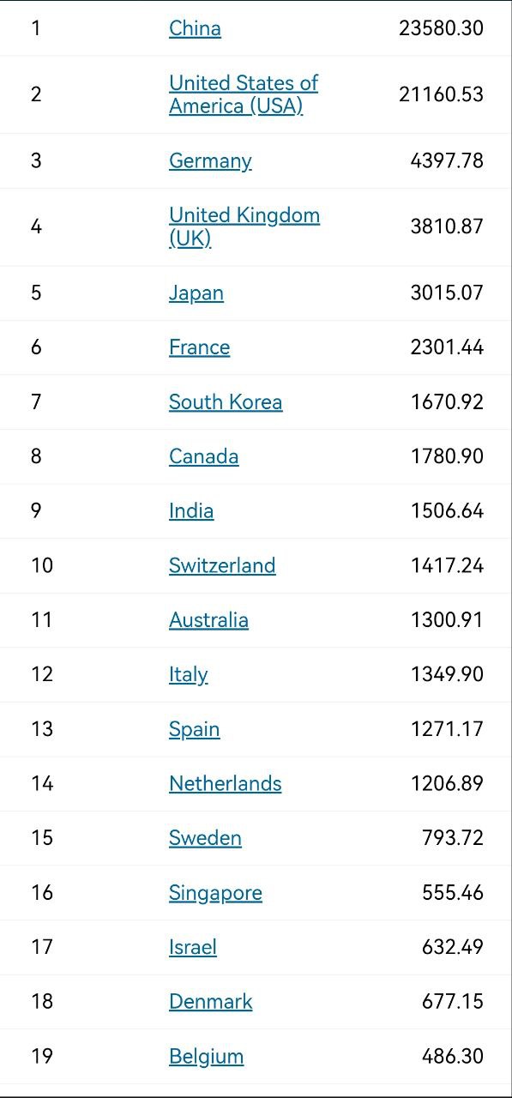Visit the Switzerland link
Image resolution: width=512 pixels, height=1098 pixels.
point(222,565)
